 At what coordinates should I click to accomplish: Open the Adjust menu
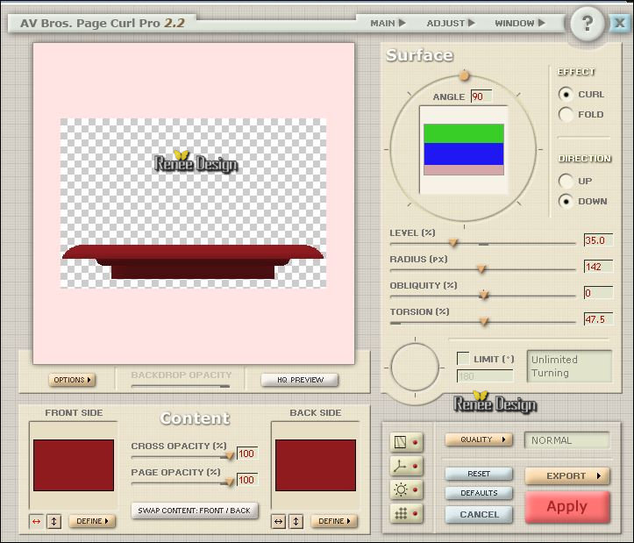[451, 23]
